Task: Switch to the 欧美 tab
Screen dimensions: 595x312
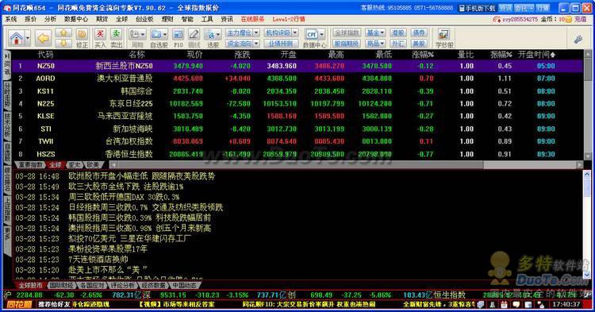Action: [93, 164]
